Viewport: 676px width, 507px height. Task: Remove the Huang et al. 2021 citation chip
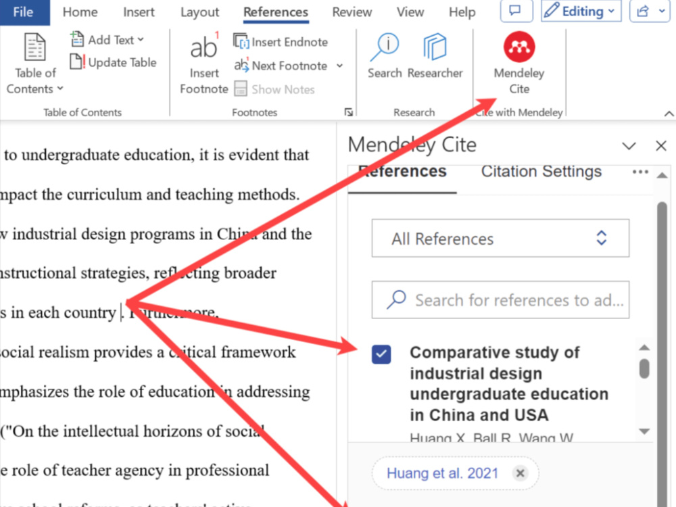520,473
